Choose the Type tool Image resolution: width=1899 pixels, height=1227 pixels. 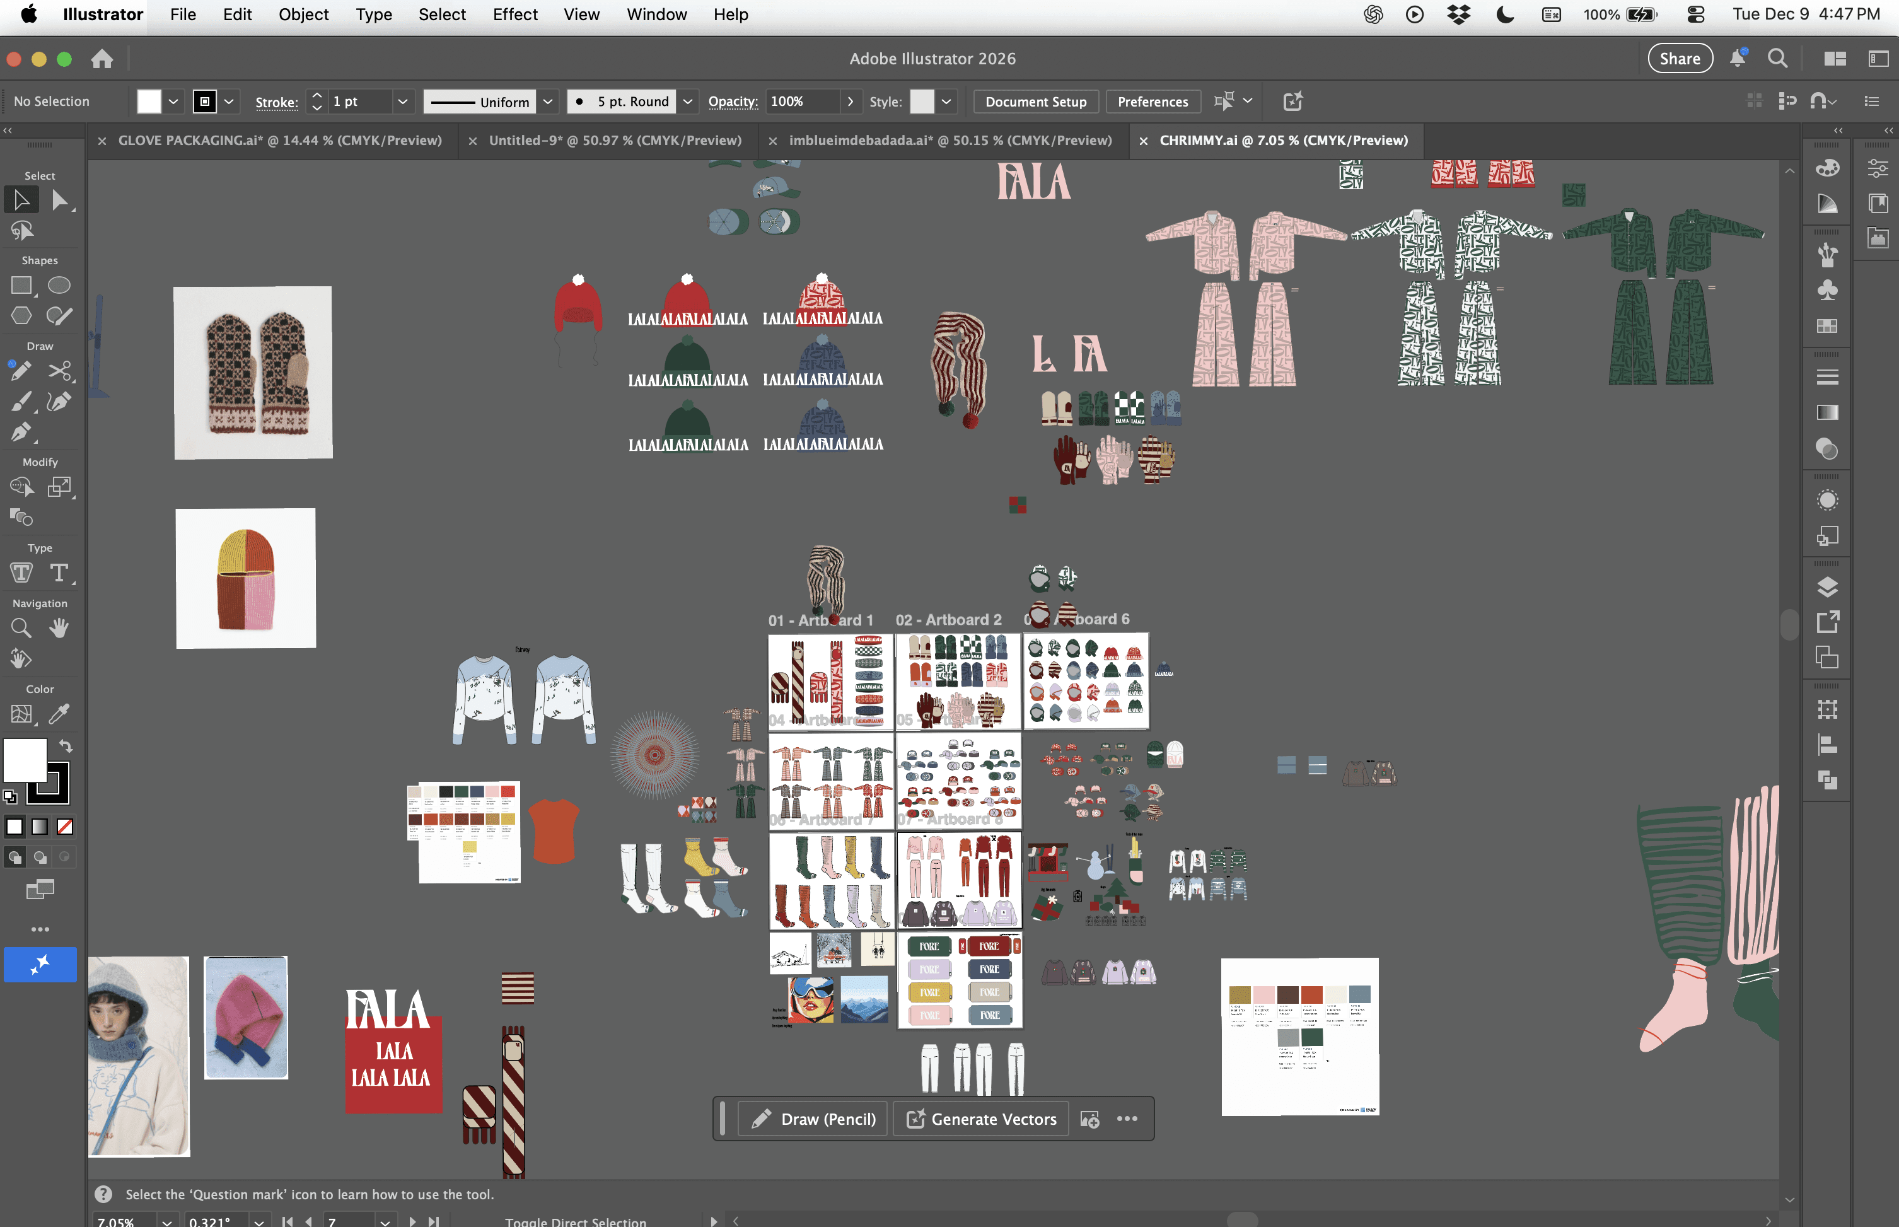tap(59, 573)
